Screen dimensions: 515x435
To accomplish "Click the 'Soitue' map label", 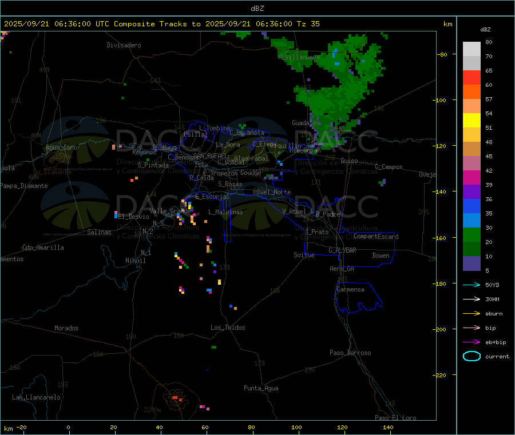I will 304,255.
